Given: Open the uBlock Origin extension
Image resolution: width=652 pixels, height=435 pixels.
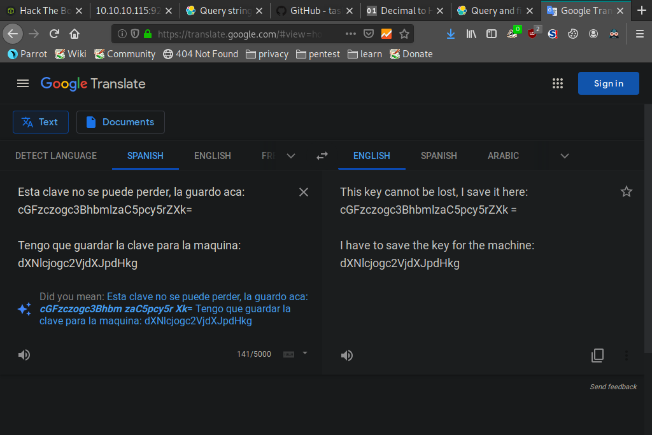Looking at the screenshot, I should point(533,33).
